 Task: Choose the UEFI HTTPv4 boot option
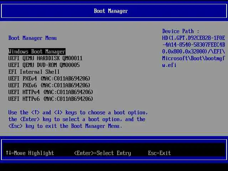(51, 92)
